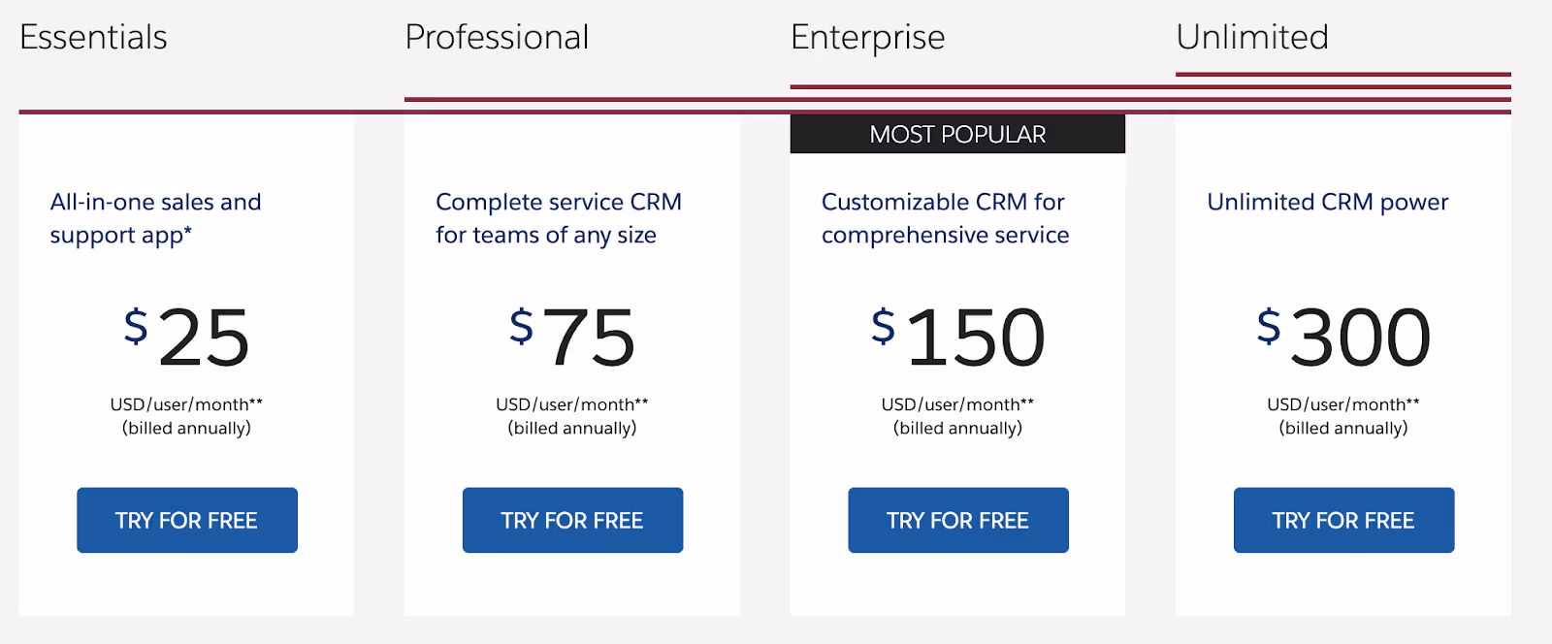Click TRY FOR FREE under Enterprise plan

(x=957, y=520)
